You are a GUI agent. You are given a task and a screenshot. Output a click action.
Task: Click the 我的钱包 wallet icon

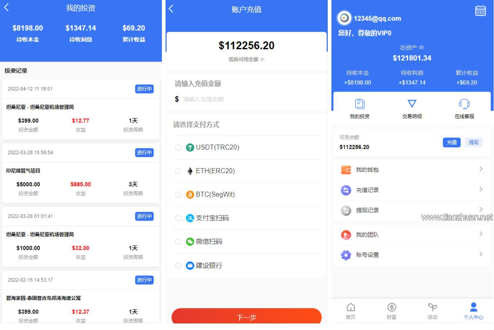pos(346,170)
